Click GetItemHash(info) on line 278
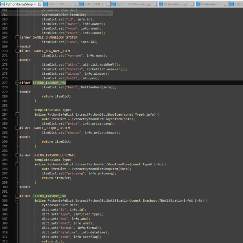 pyautogui.click(x=97, y=87)
